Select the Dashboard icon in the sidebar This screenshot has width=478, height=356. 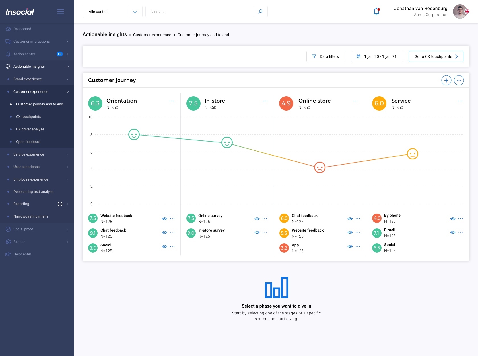point(8,29)
